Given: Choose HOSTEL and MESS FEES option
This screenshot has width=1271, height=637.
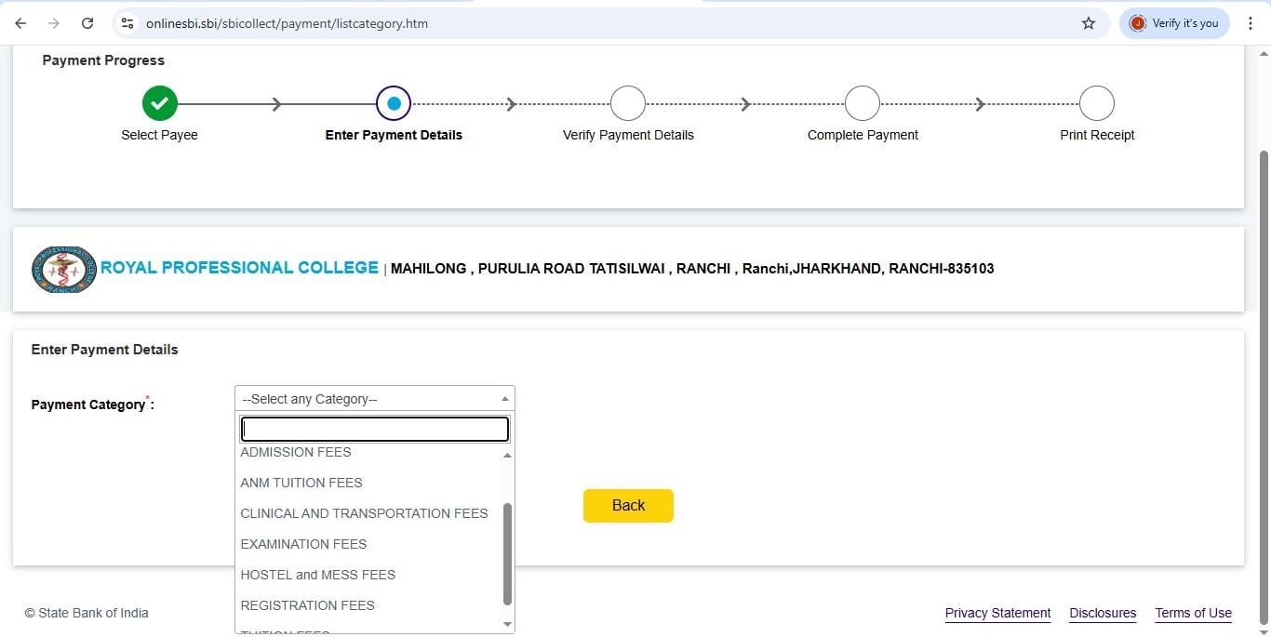Looking at the screenshot, I should pos(318,575).
